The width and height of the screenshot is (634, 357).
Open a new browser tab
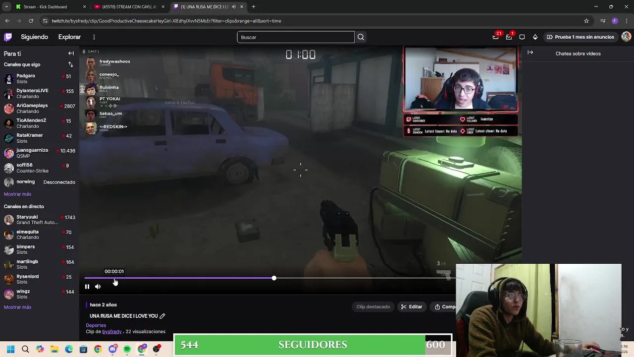[x=253, y=7]
